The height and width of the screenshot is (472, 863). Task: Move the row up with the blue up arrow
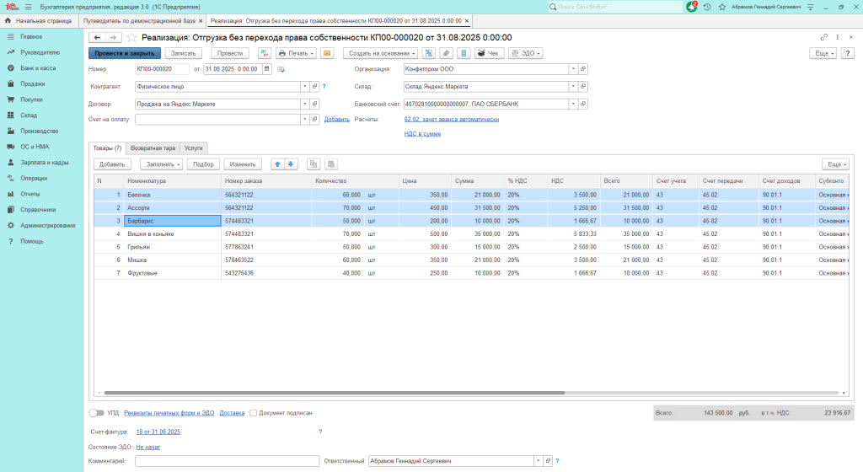[x=277, y=164]
